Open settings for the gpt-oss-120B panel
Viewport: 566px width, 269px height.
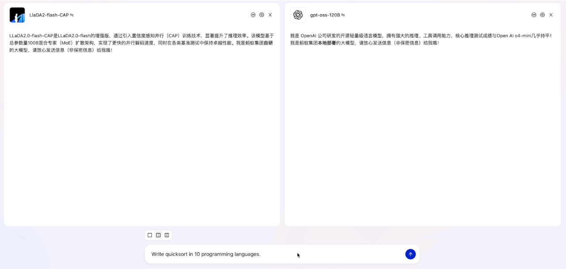(x=542, y=15)
